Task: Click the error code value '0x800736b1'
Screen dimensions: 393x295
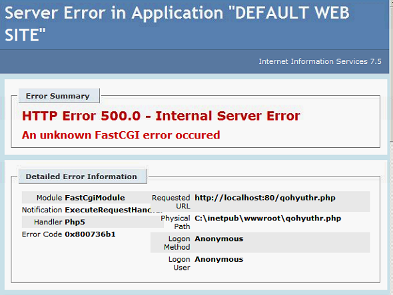Action: pyautogui.click(x=90, y=234)
